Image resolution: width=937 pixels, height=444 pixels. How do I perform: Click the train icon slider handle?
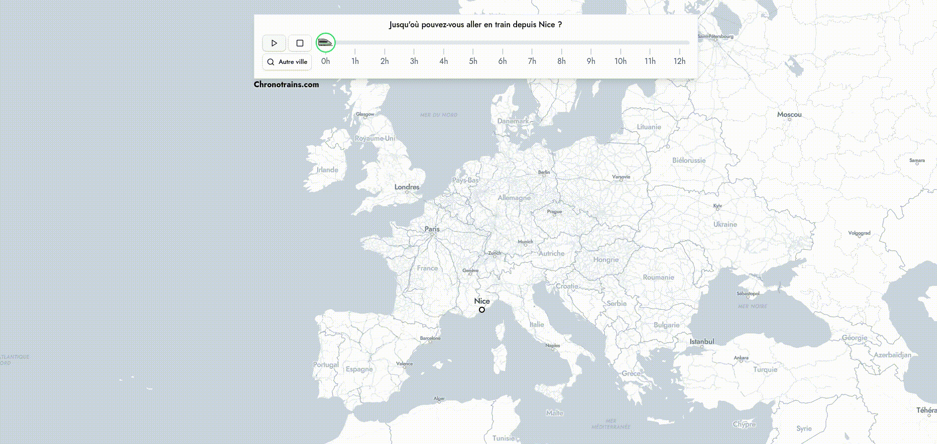[326, 43]
